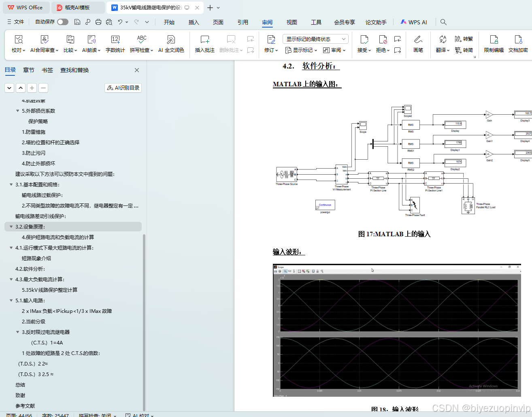Click 插入批注 insert comment

pyautogui.click(x=205, y=44)
